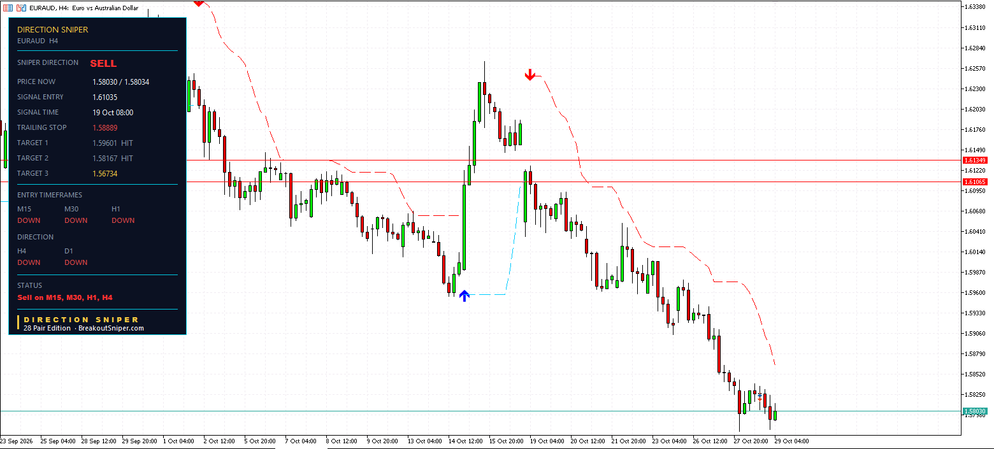Click the DIRECTION SNIPER panel title
The width and height of the screenshot is (994, 449).
click(x=53, y=30)
